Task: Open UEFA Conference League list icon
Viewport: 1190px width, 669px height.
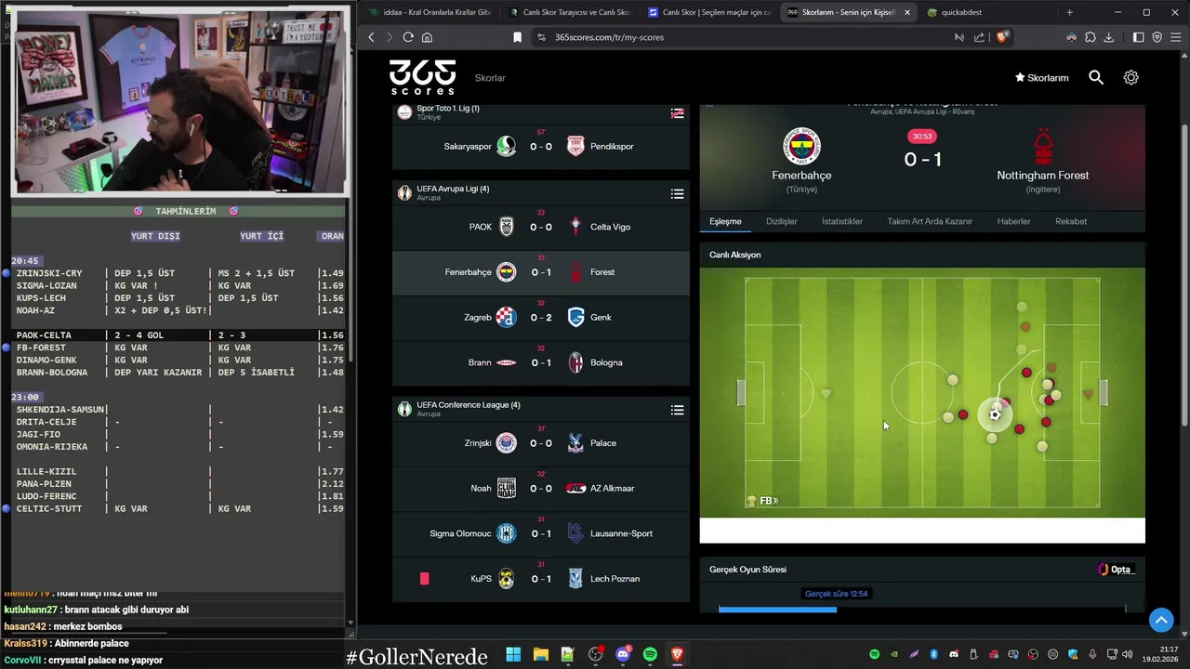Action: click(x=677, y=410)
